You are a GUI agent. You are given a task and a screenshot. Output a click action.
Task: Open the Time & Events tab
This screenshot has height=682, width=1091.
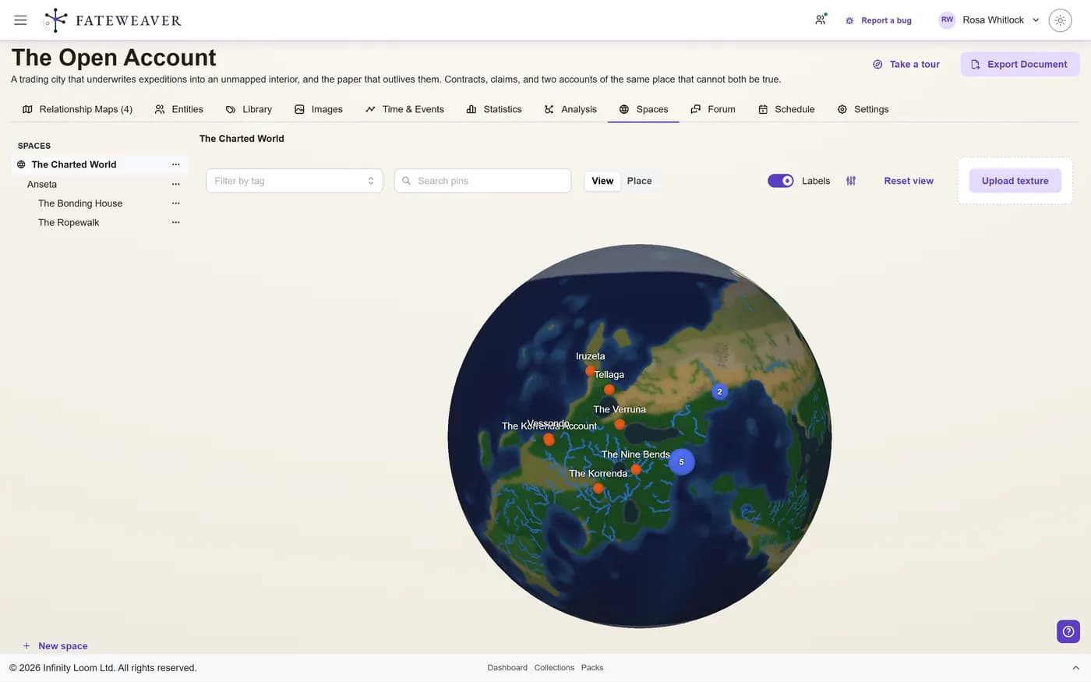(404, 109)
